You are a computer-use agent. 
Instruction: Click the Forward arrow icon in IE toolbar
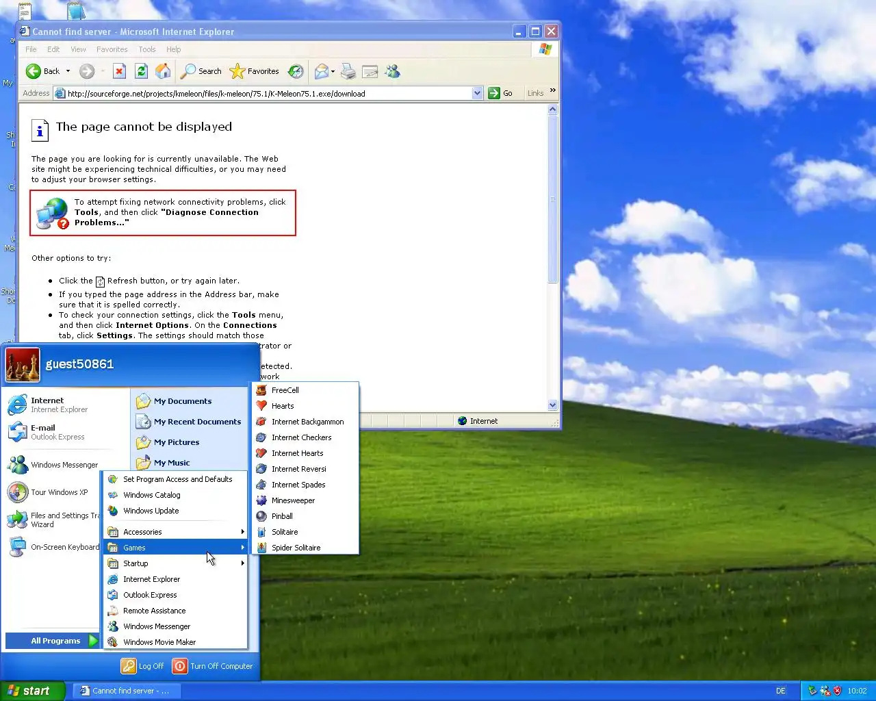pyautogui.click(x=87, y=71)
